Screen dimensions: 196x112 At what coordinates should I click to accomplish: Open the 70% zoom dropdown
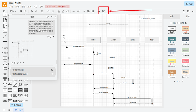point(13,11)
